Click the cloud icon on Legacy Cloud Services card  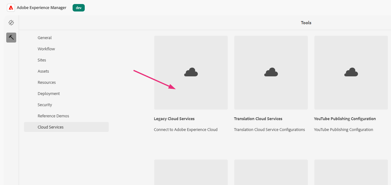pyautogui.click(x=191, y=72)
